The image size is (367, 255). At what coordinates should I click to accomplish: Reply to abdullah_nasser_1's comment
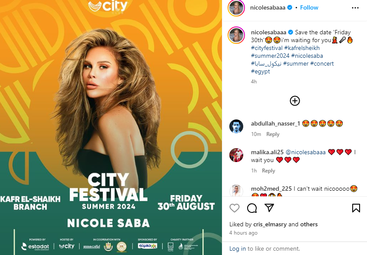point(273,134)
